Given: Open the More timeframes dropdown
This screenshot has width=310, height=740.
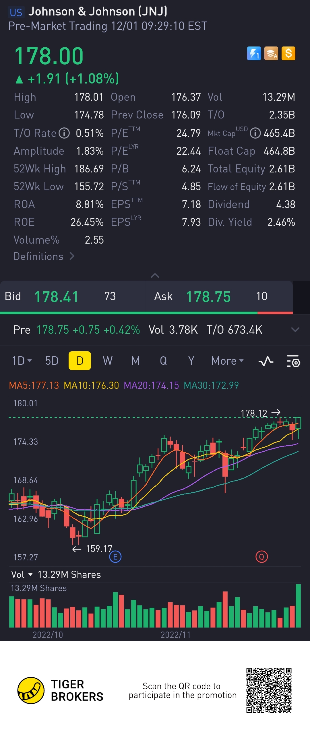Looking at the screenshot, I should point(227,361).
